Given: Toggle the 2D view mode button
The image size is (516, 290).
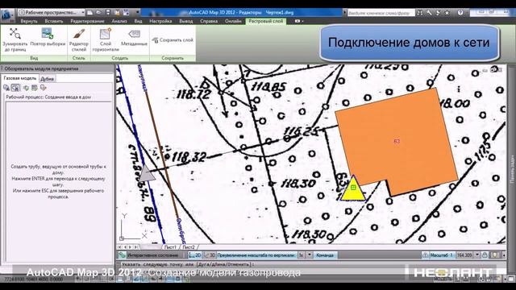Looking at the screenshot, I should pos(195,255).
